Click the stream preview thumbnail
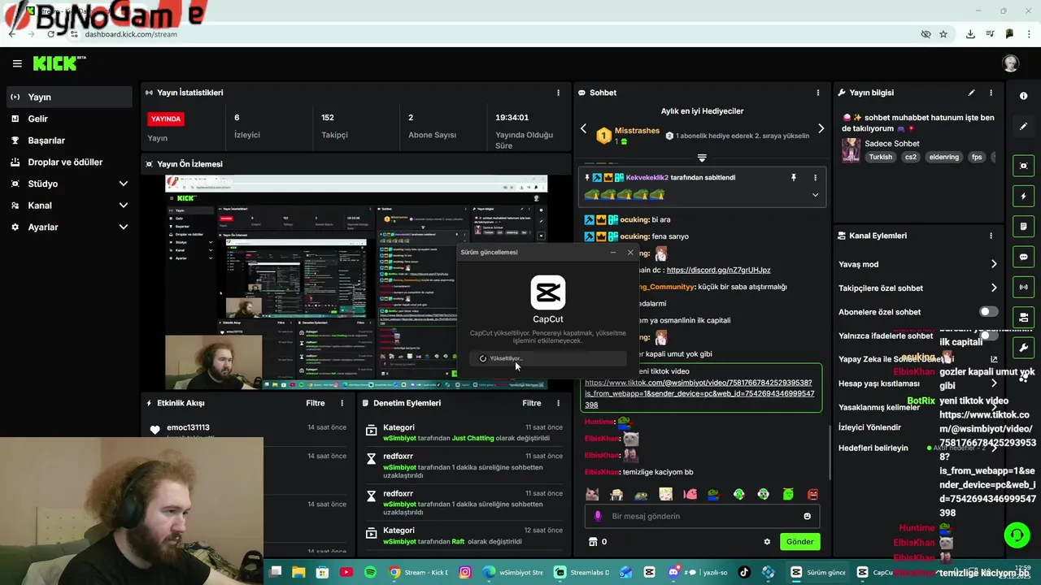The width and height of the screenshot is (1041, 585). click(356, 282)
